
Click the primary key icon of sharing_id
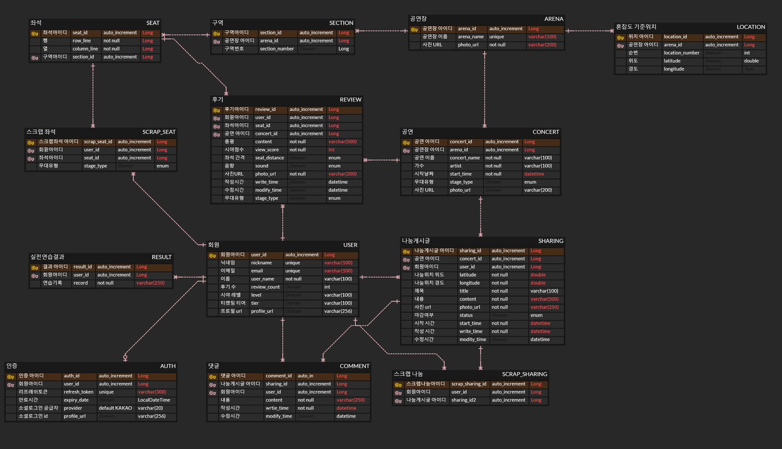(406, 251)
